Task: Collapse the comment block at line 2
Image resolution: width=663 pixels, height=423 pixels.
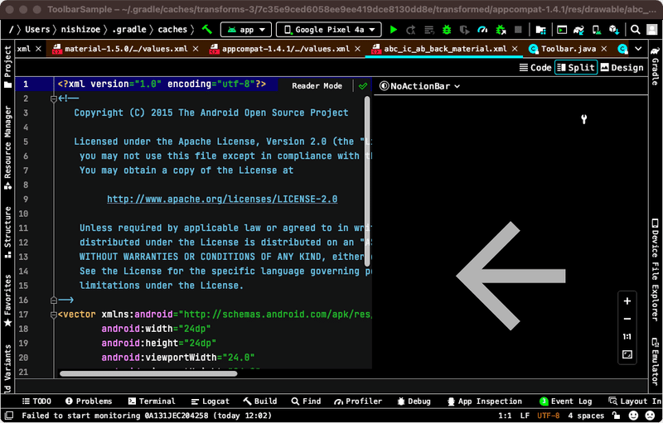Action: tap(54, 99)
